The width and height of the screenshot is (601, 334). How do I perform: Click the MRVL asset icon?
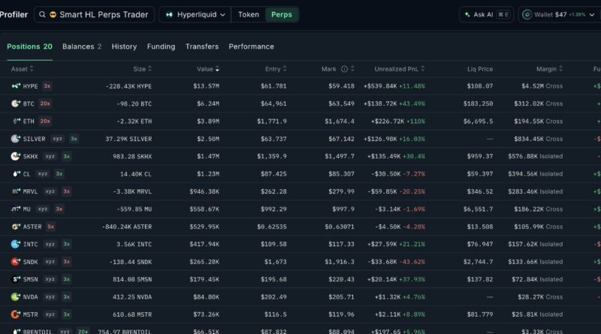[16, 191]
